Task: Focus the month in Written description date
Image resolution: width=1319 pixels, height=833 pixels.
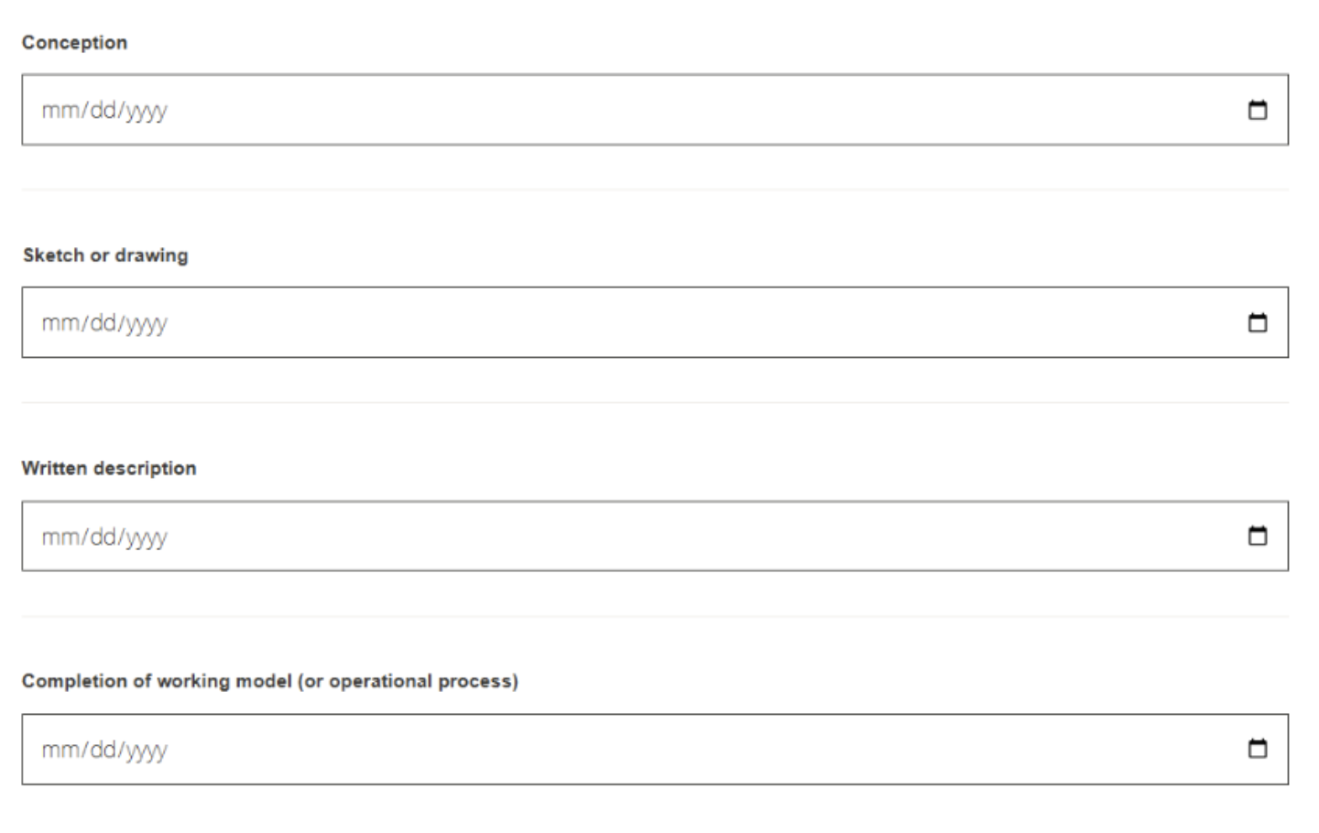Action: [61, 536]
